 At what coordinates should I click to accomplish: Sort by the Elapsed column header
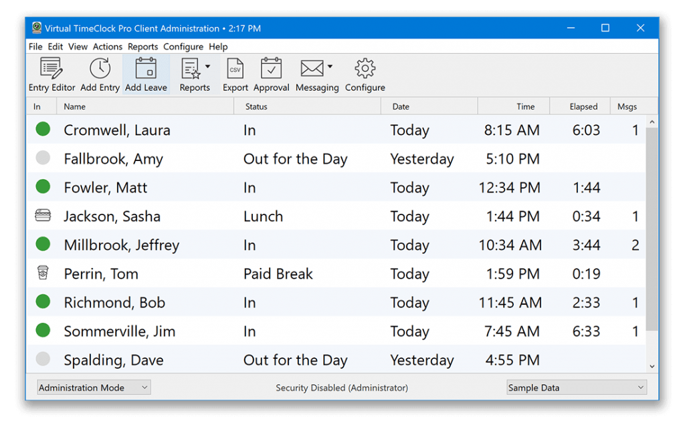point(580,106)
